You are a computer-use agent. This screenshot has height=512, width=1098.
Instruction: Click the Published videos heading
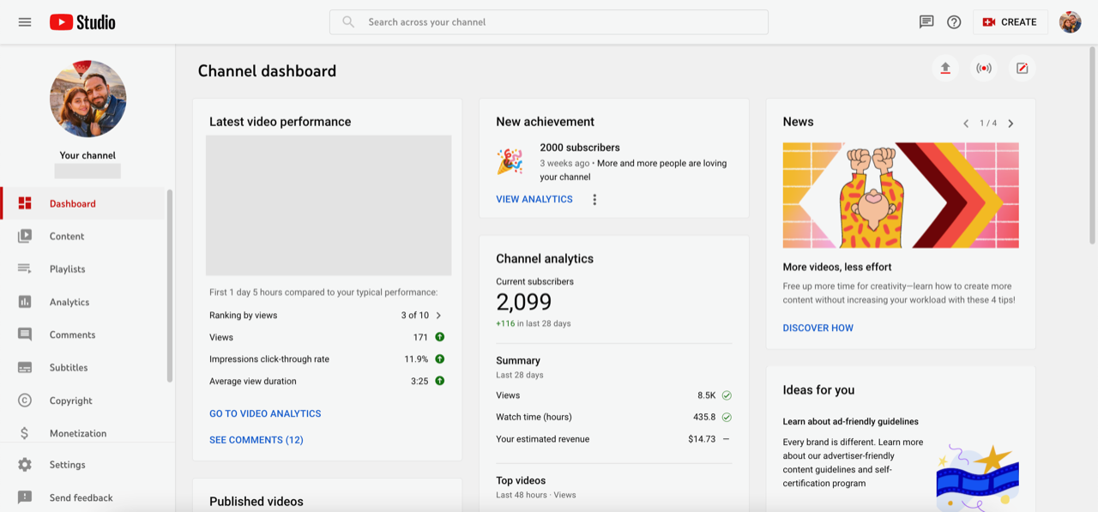pyautogui.click(x=256, y=502)
